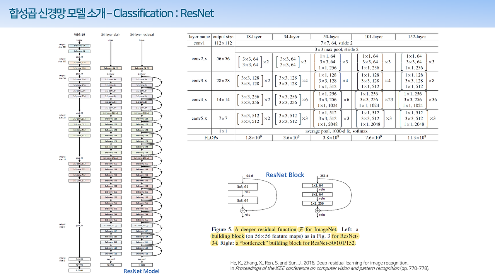Click the "34-layer residual" diagram heading

tap(142, 35)
